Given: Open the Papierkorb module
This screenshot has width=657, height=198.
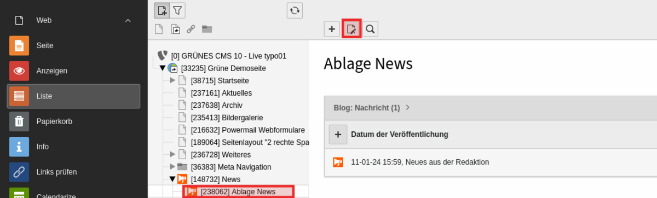Looking at the screenshot, I should (x=73, y=121).
